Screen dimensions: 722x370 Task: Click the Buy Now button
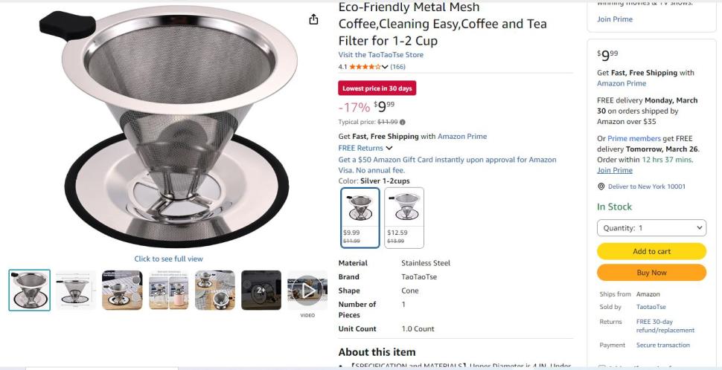(651, 273)
